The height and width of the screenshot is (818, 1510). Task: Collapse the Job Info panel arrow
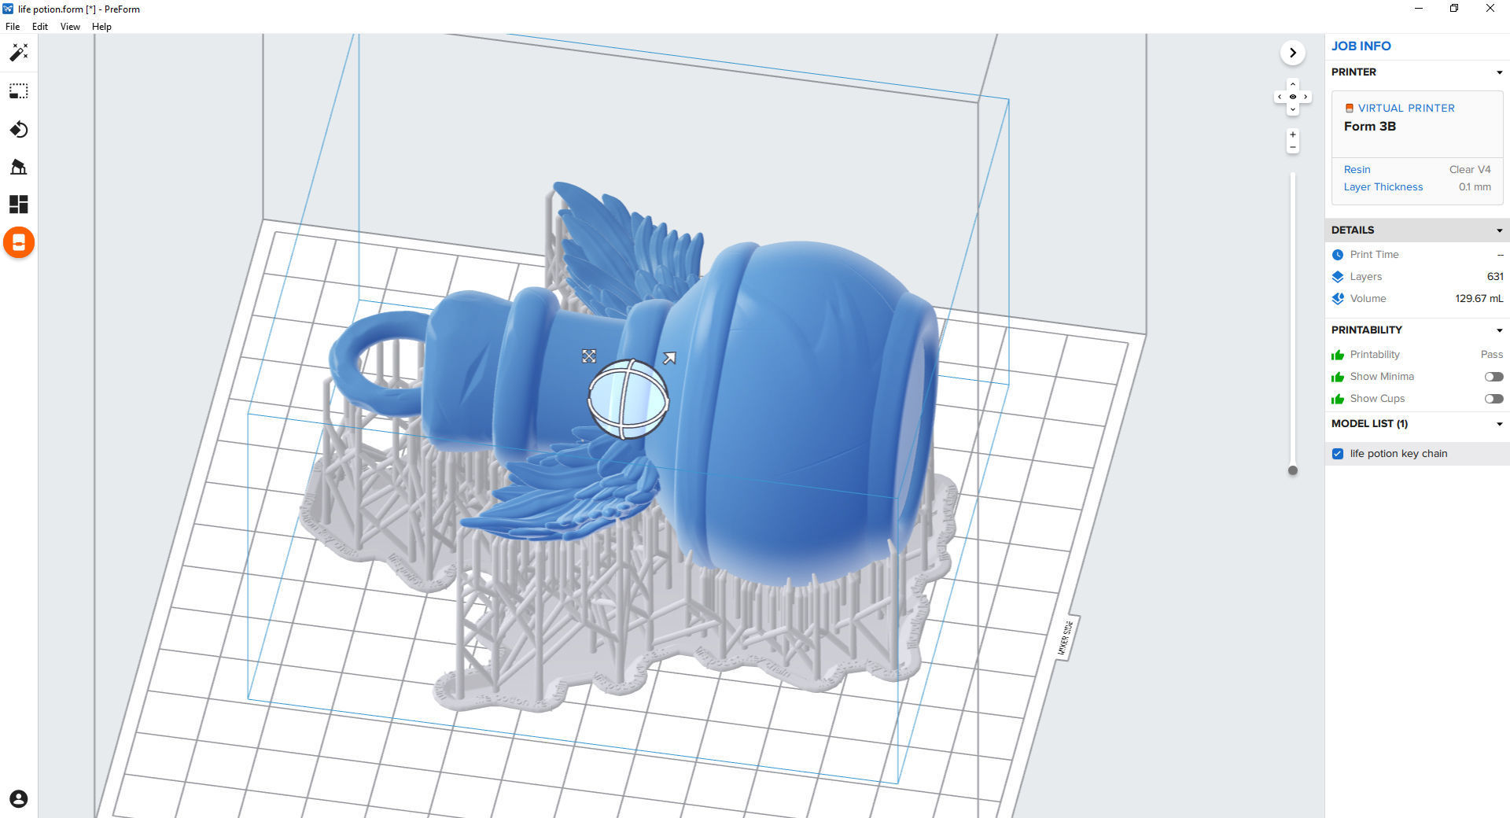pos(1292,53)
